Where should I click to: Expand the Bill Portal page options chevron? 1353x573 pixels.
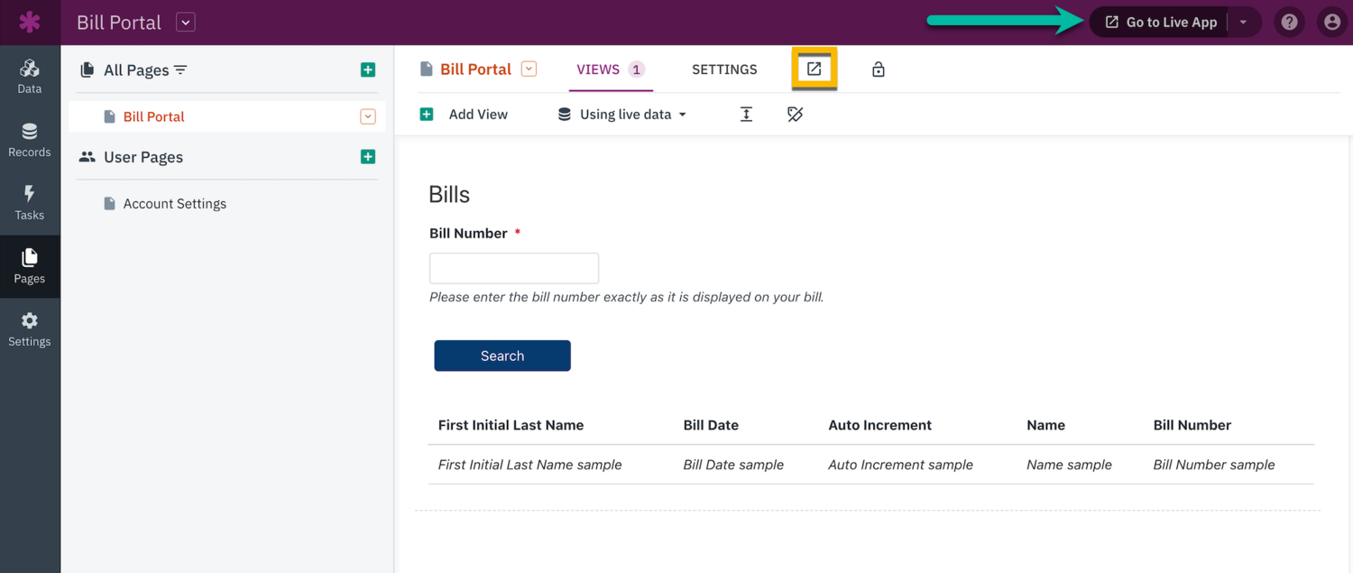click(367, 116)
